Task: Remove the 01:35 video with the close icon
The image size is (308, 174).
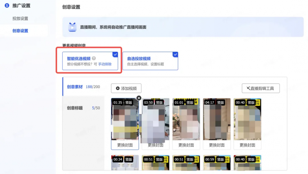Action: tap(139, 98)
